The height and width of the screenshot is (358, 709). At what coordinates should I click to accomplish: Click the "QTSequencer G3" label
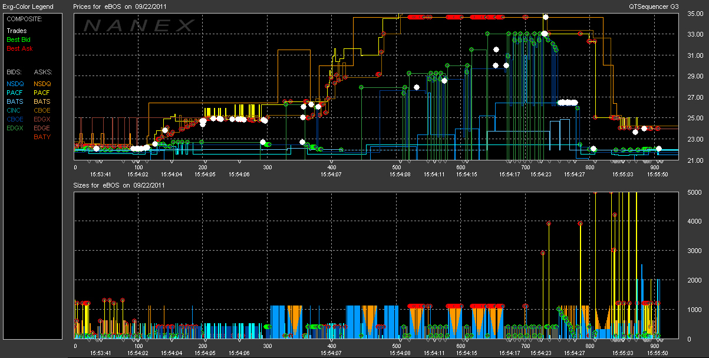click(x=654, y=6)
